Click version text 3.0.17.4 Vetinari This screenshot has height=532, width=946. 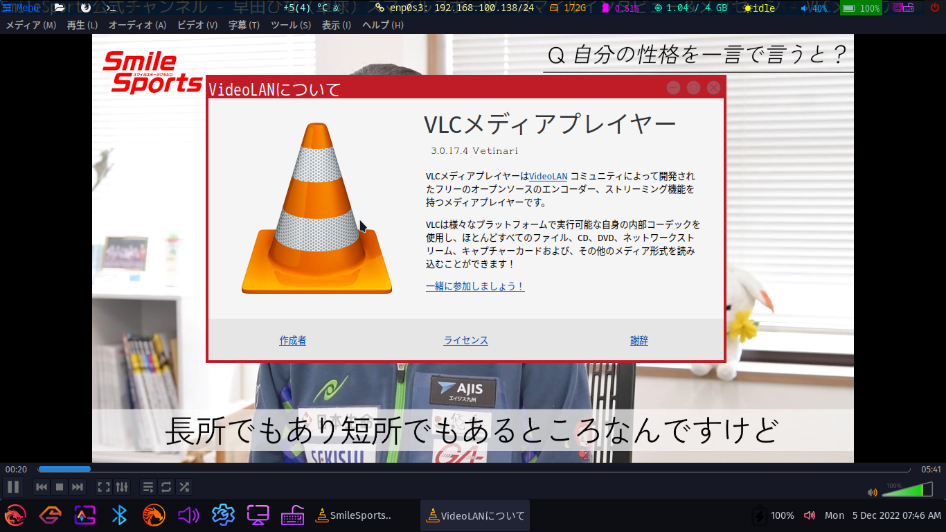coord(474,150)
